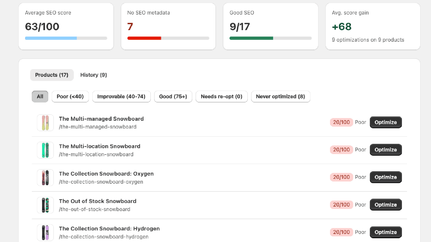
Task: Click the 9/17 Good SEO value
Action: 240,27
